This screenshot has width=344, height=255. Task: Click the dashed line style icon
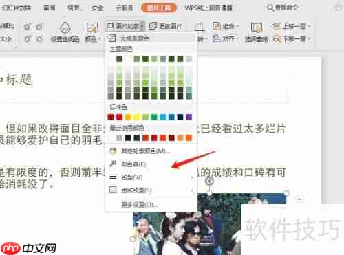(113, 190)
